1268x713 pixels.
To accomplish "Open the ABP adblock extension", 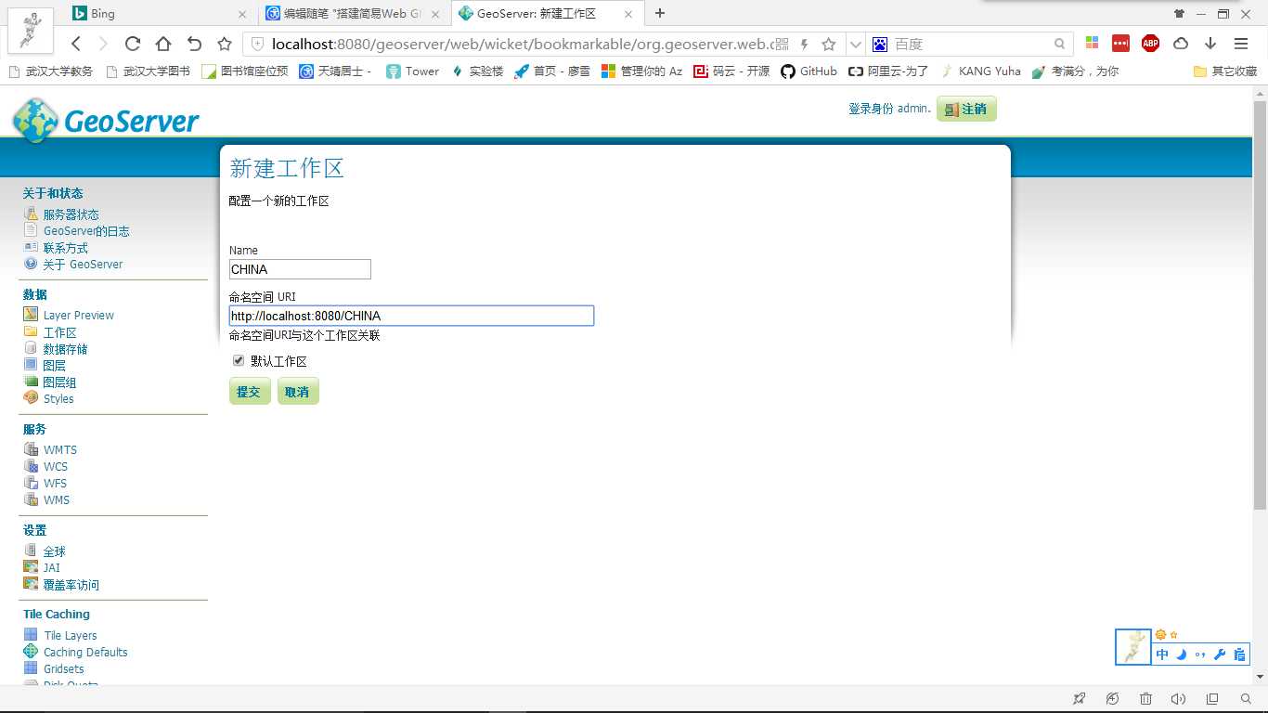I will click(x=1150, y=44).
